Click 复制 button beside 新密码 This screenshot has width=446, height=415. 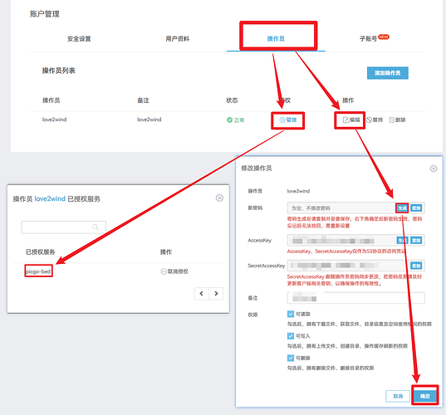pos(416,208)
